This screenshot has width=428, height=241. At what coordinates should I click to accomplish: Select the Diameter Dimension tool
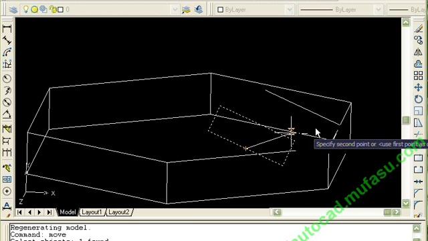point(7,102)
